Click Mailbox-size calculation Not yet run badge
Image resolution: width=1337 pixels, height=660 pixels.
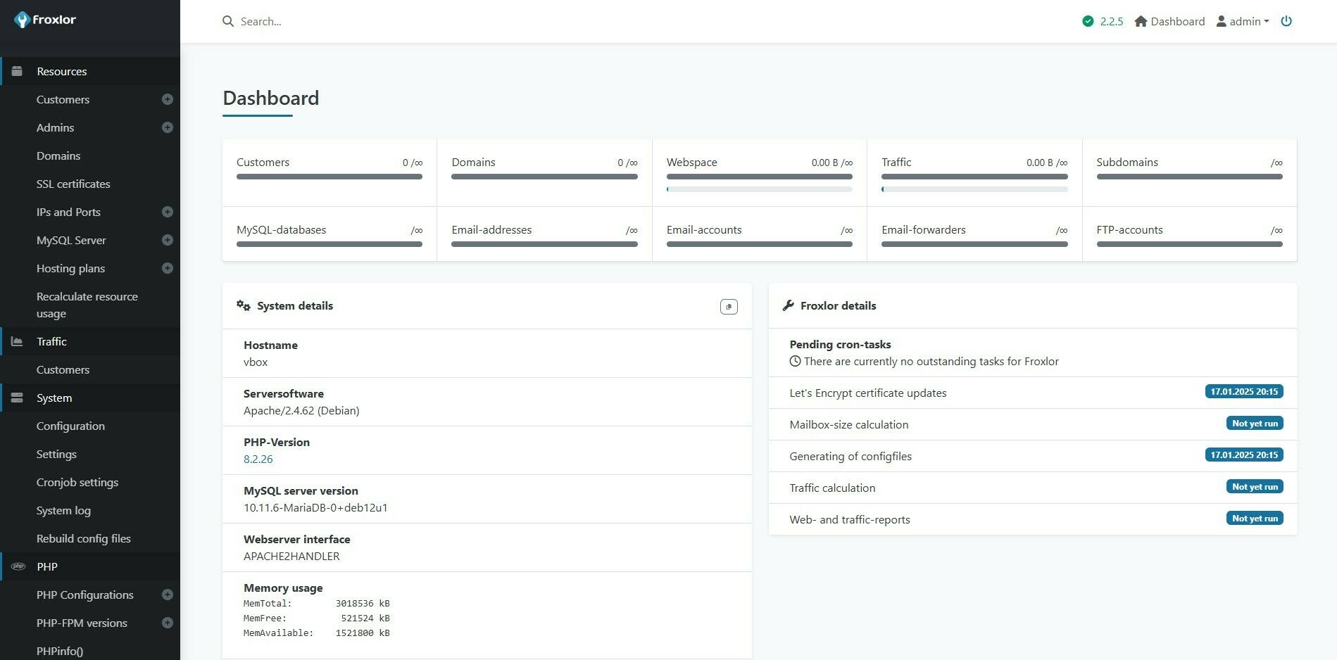pos(1255,423)
